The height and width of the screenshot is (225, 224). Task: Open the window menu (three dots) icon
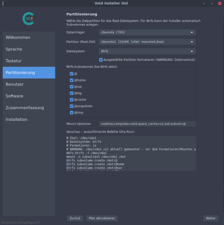pos(3,3)
